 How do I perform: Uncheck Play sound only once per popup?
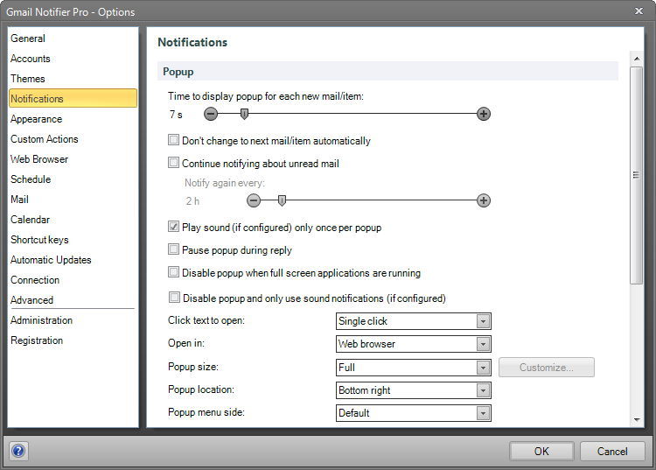(173, 227)
